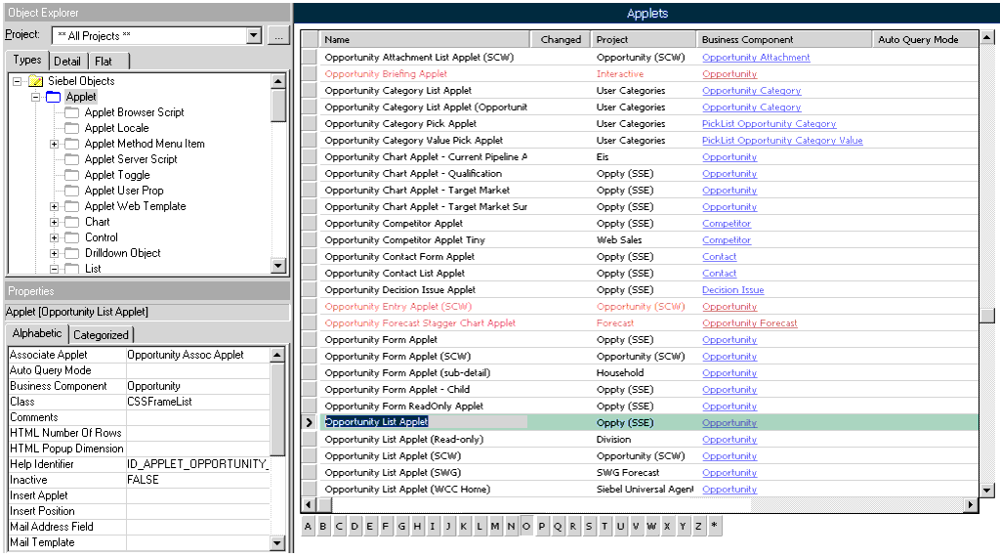Jump to applets starting with O
Image resolution: width=1000 pixels, height=557 pixels.
[x=526, y=527]
